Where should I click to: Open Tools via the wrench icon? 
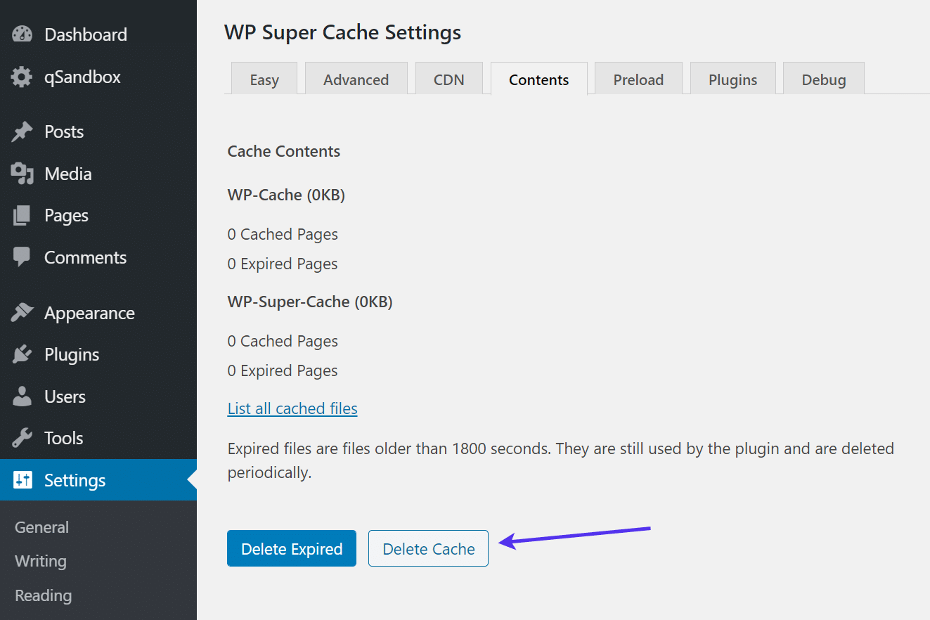pyautogui.click(x=22, y=437)
